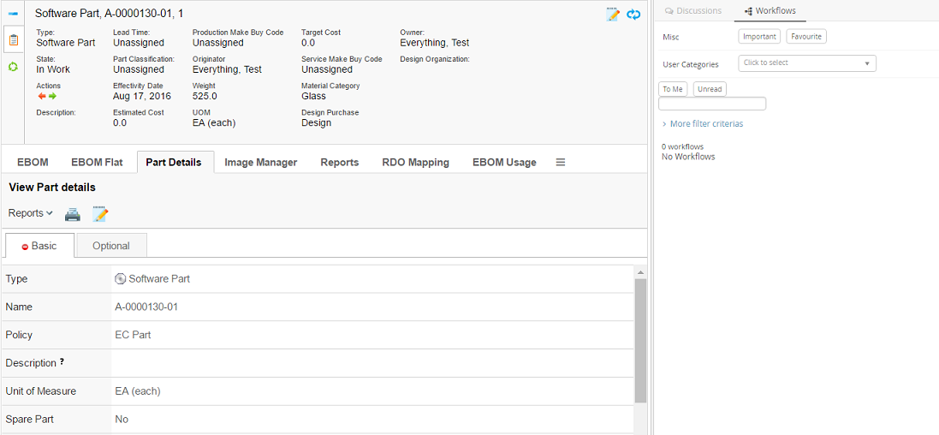The height and width of the screenshot is (435, 939).
Task: Click the printer icon in toolbar
Action: coord(73,214)
